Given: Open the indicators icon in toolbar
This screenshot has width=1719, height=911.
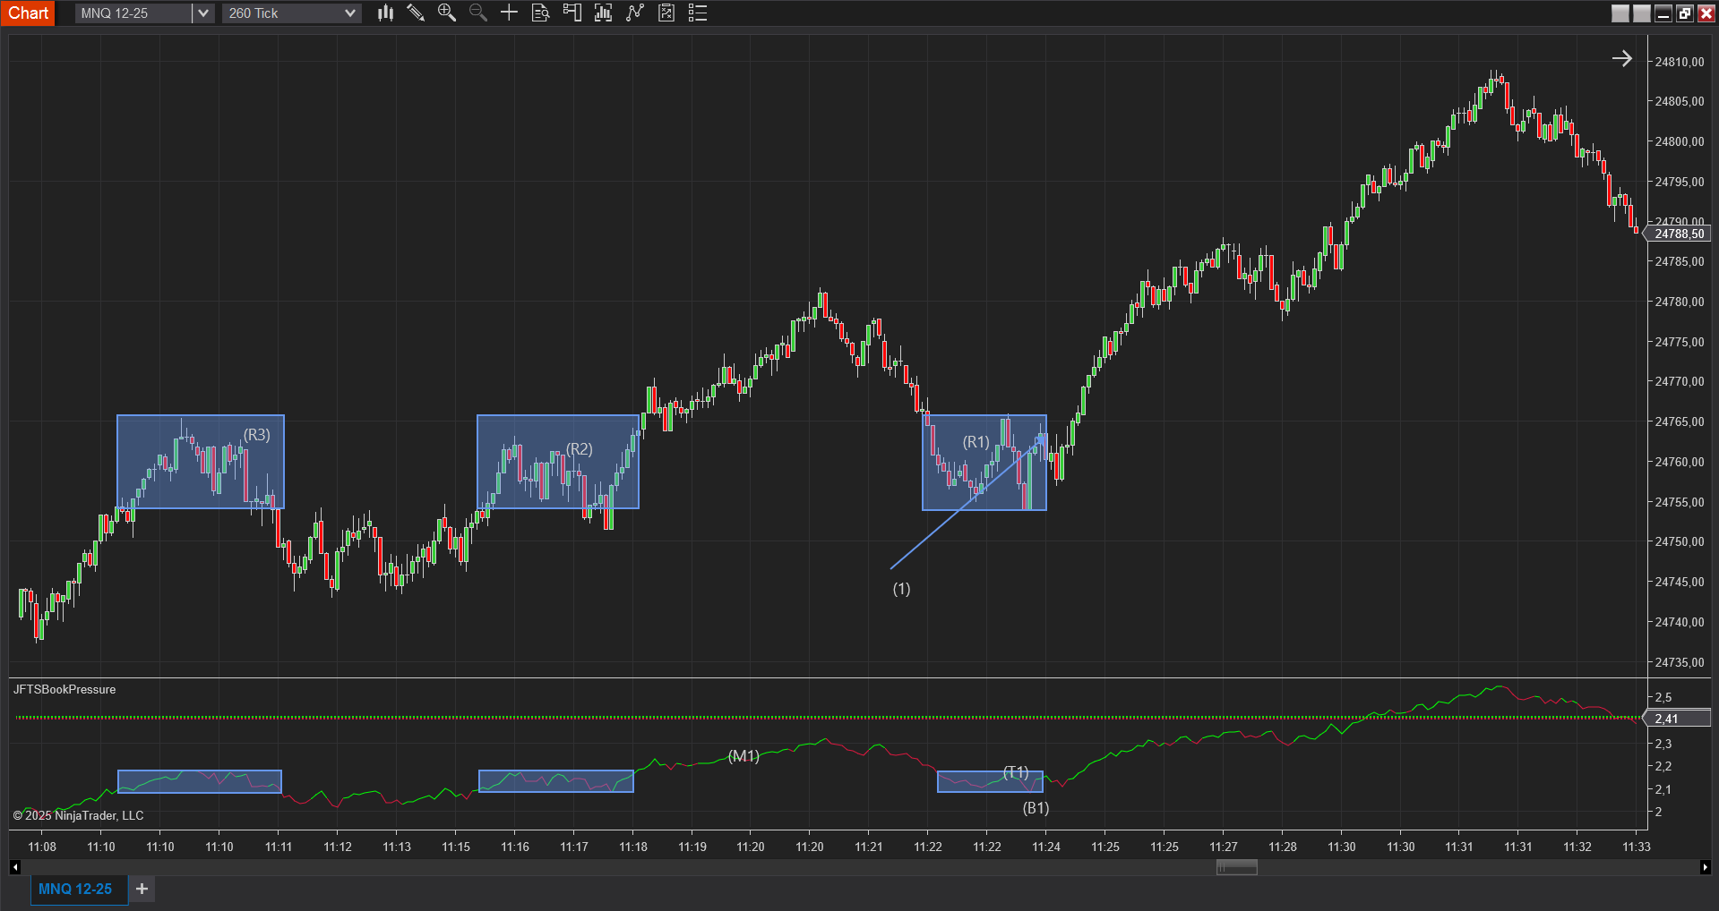Looking at the screenshot, I should (x=603, y=13).
